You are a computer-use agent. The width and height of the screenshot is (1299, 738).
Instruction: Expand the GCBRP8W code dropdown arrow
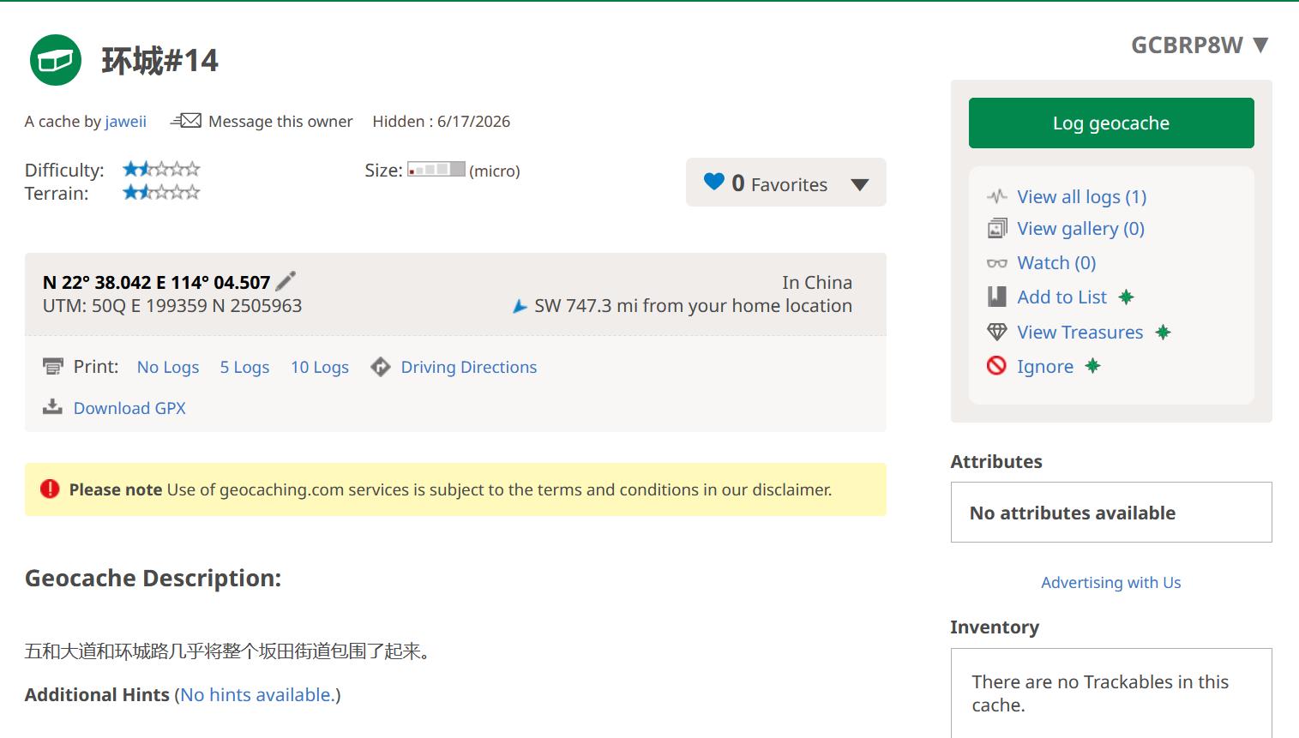point(1260,45)
